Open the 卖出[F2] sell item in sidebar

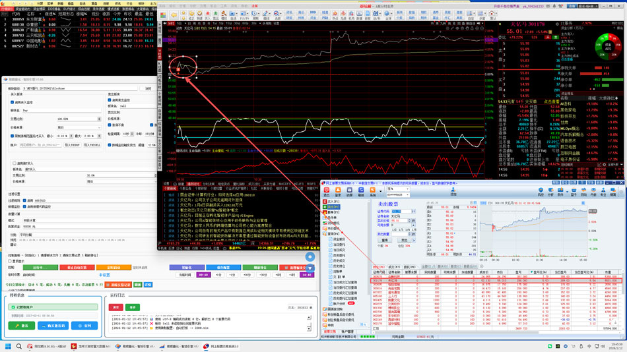pyautogui.click(x=334, y=207)
